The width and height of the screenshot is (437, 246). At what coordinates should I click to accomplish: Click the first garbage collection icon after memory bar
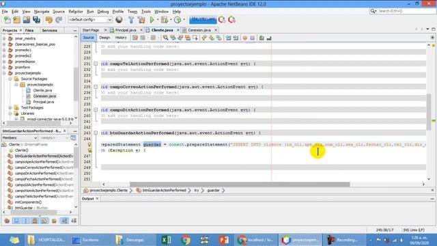click(222, 20)
